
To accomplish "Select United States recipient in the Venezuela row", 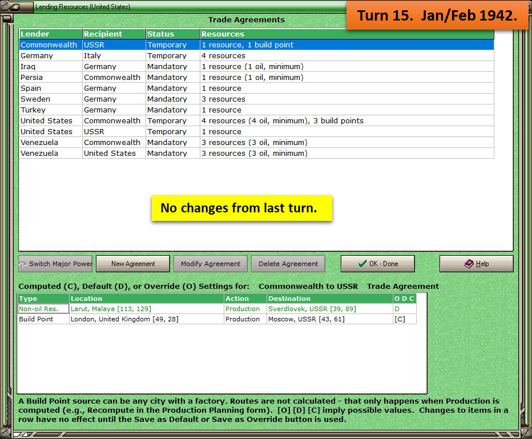I will pos(114,154).
